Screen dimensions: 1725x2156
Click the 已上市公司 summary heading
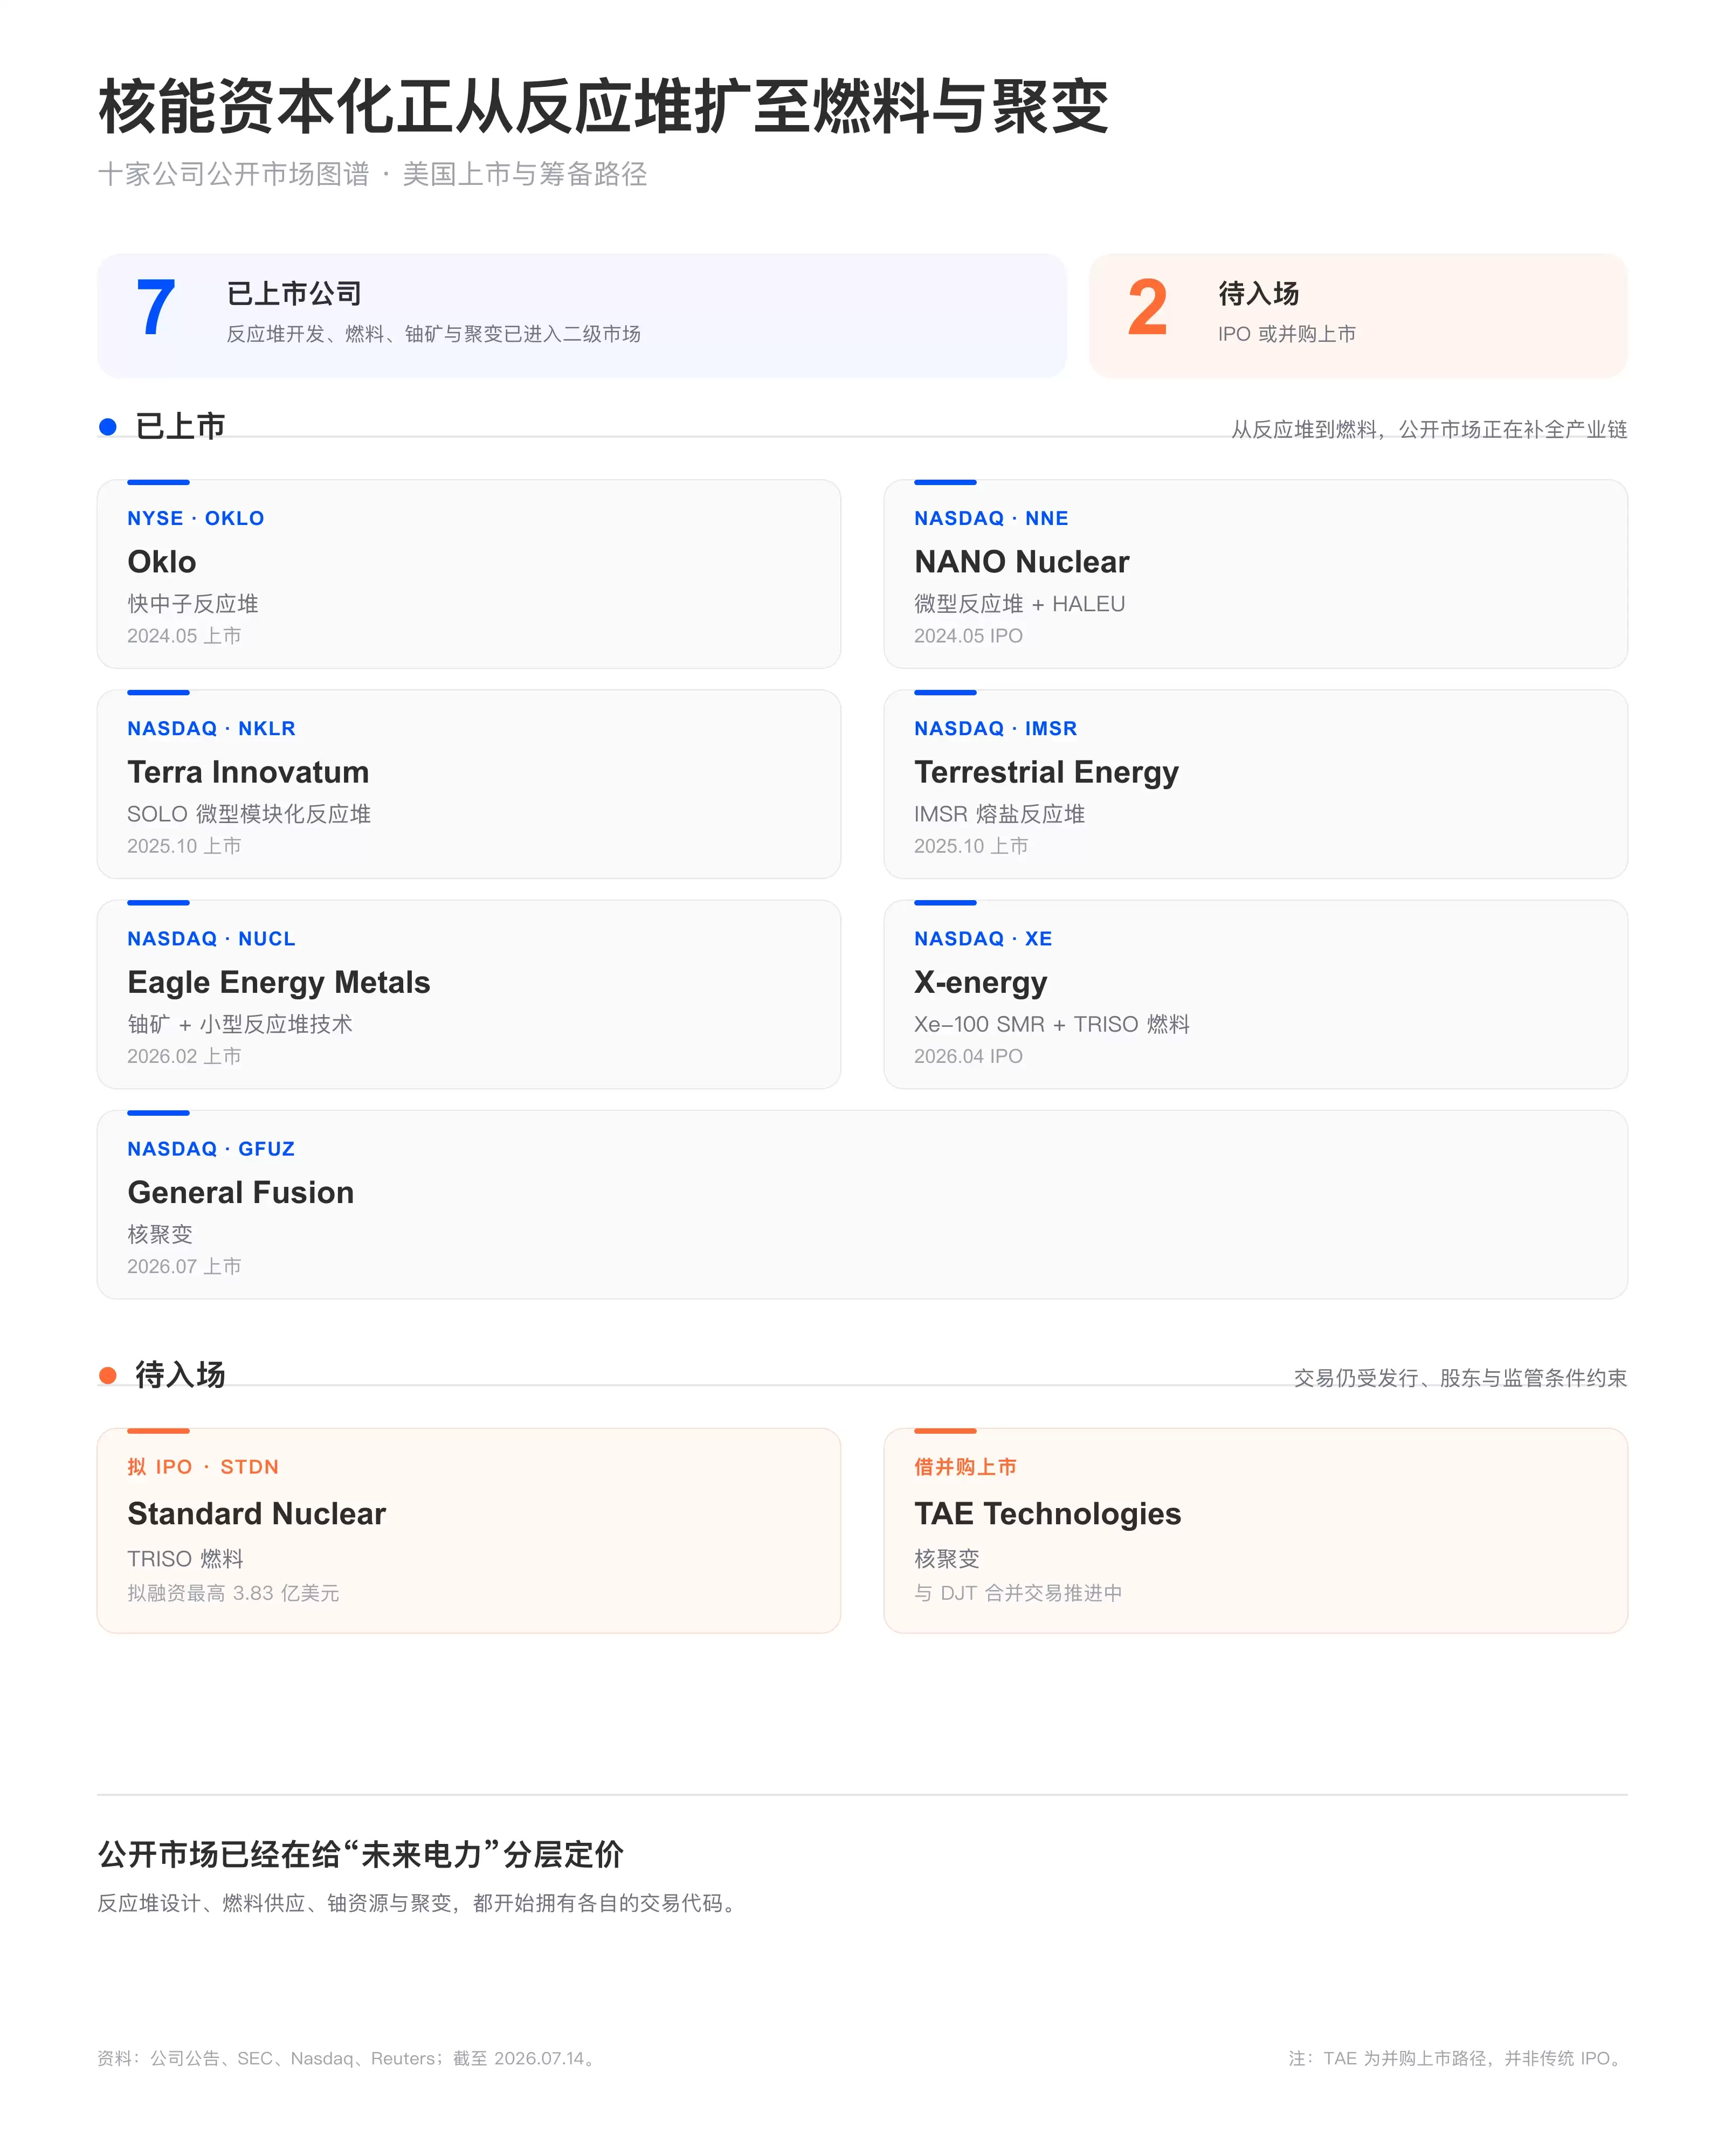294,293
